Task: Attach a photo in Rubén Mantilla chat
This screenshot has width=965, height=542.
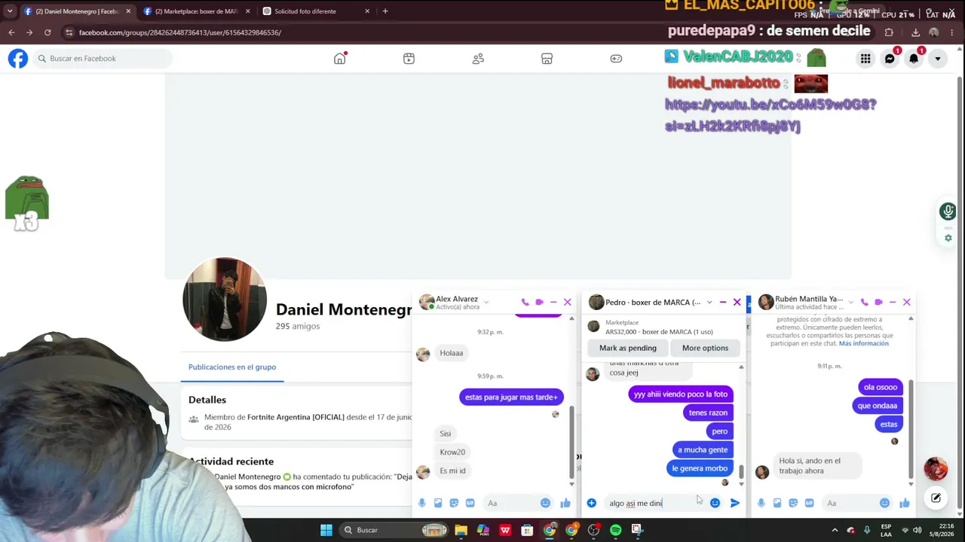Action: pyautogui.click(x=777, y=503)
